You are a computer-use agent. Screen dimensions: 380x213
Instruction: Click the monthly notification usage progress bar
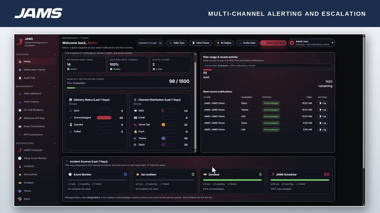coord(128,88)
